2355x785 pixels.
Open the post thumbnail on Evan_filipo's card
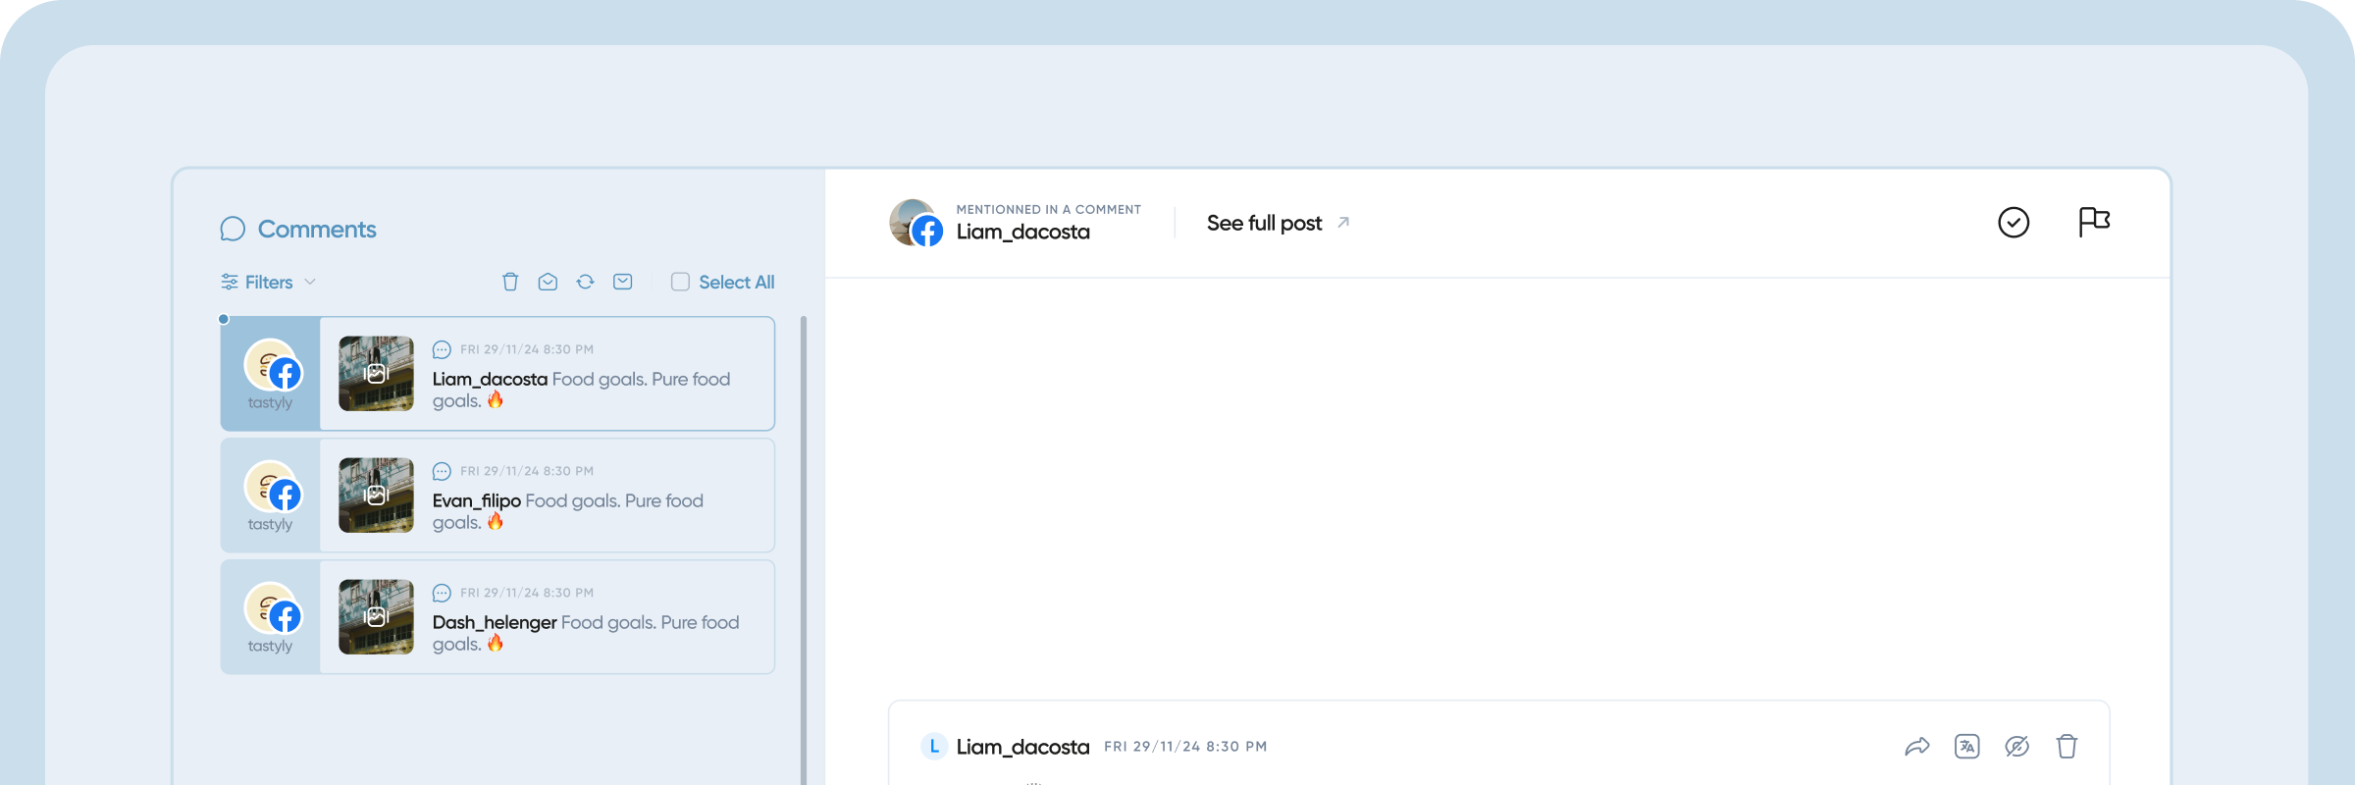[376, 496]
